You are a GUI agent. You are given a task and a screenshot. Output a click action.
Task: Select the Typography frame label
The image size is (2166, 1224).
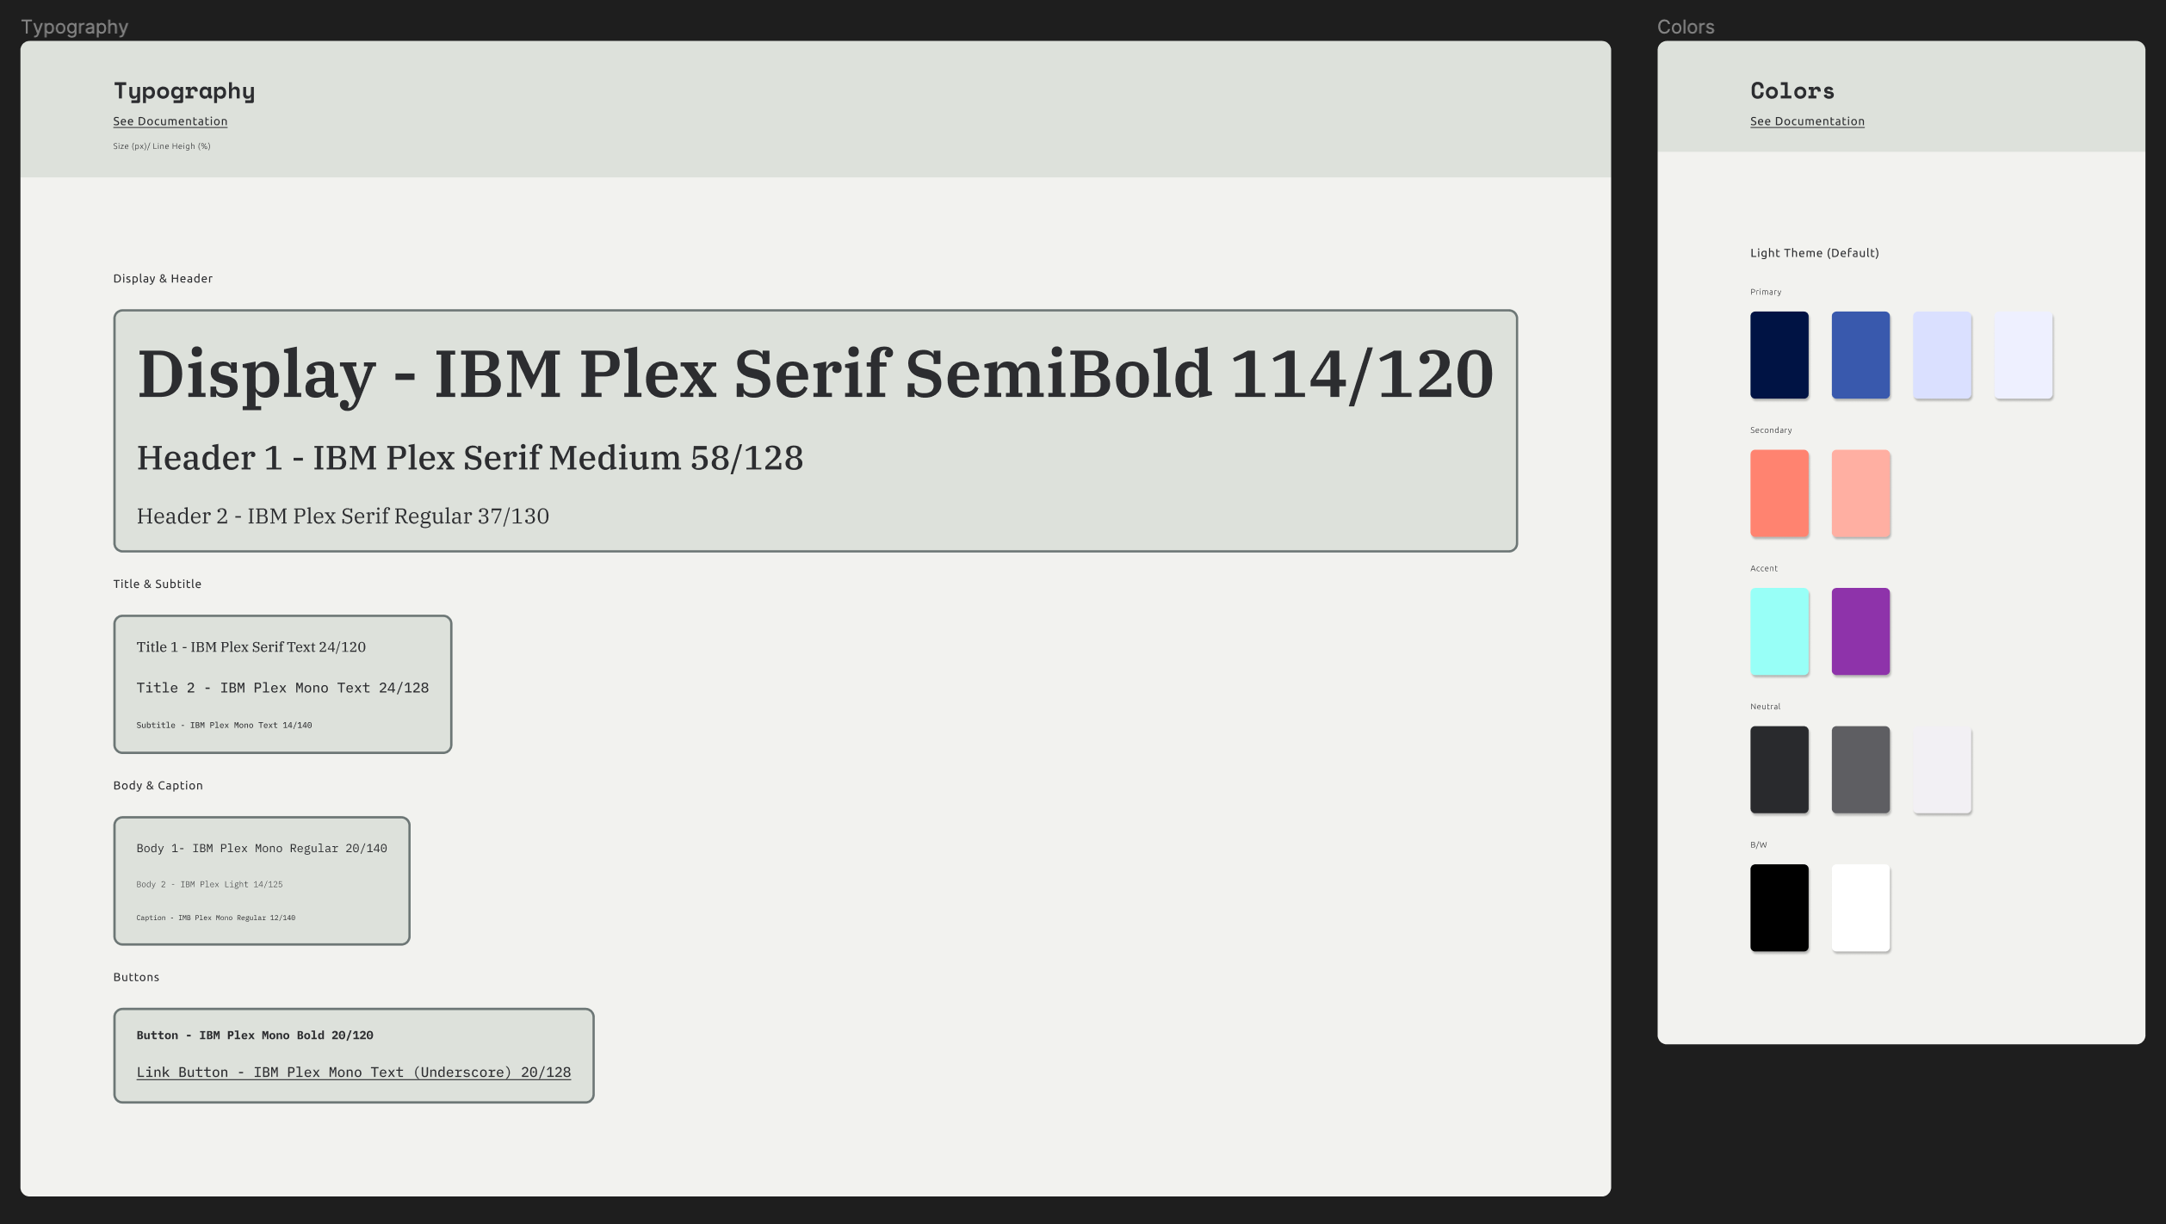pyautogui.click(x=74, y=27)
